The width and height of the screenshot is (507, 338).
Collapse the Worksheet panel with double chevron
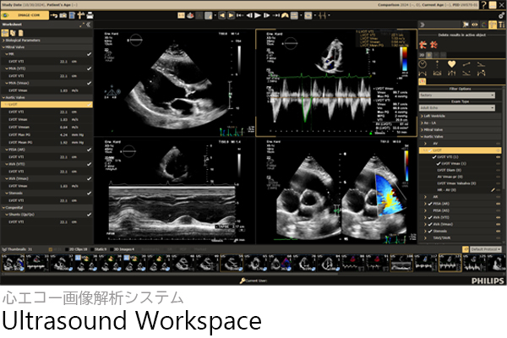click(89, 25)
